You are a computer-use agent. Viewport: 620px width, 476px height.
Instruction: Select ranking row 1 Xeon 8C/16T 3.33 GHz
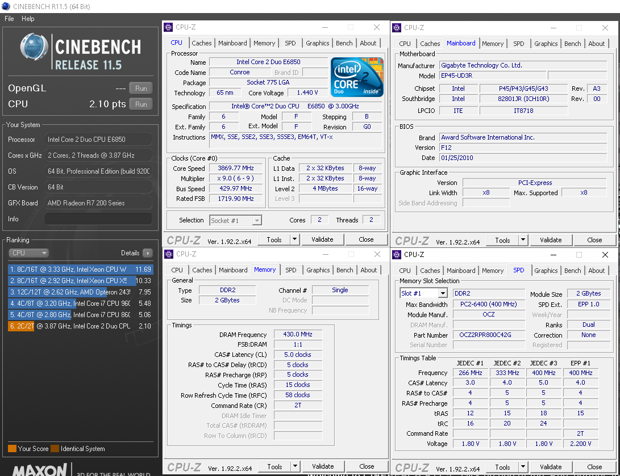[x=80, y=269]
